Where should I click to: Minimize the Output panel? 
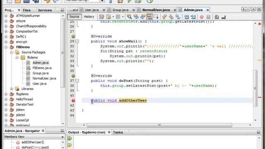coord(258,132)
